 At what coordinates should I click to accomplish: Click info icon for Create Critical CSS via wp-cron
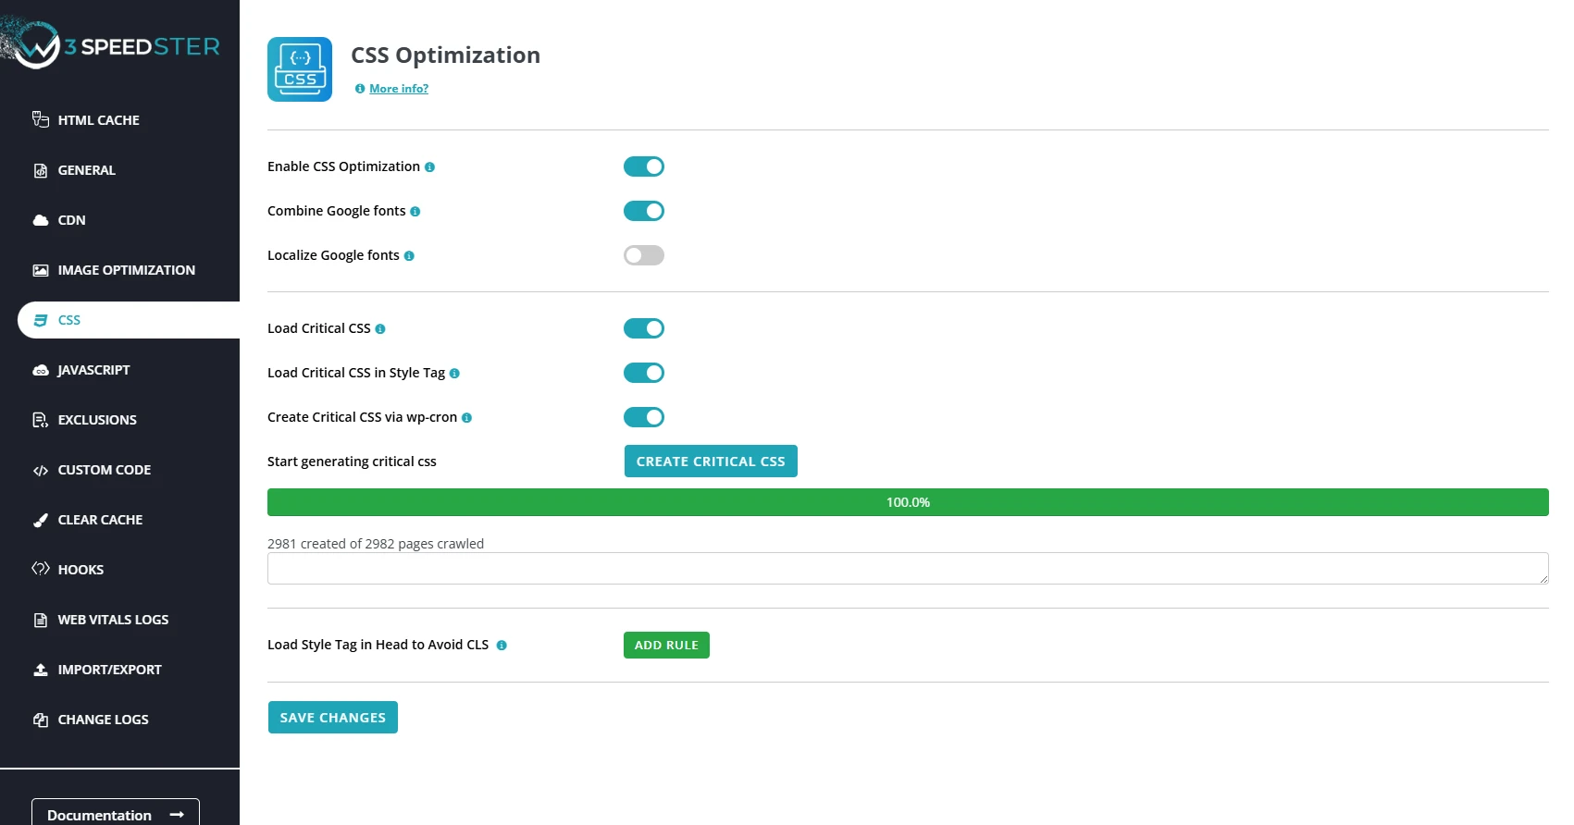[466, 418]
